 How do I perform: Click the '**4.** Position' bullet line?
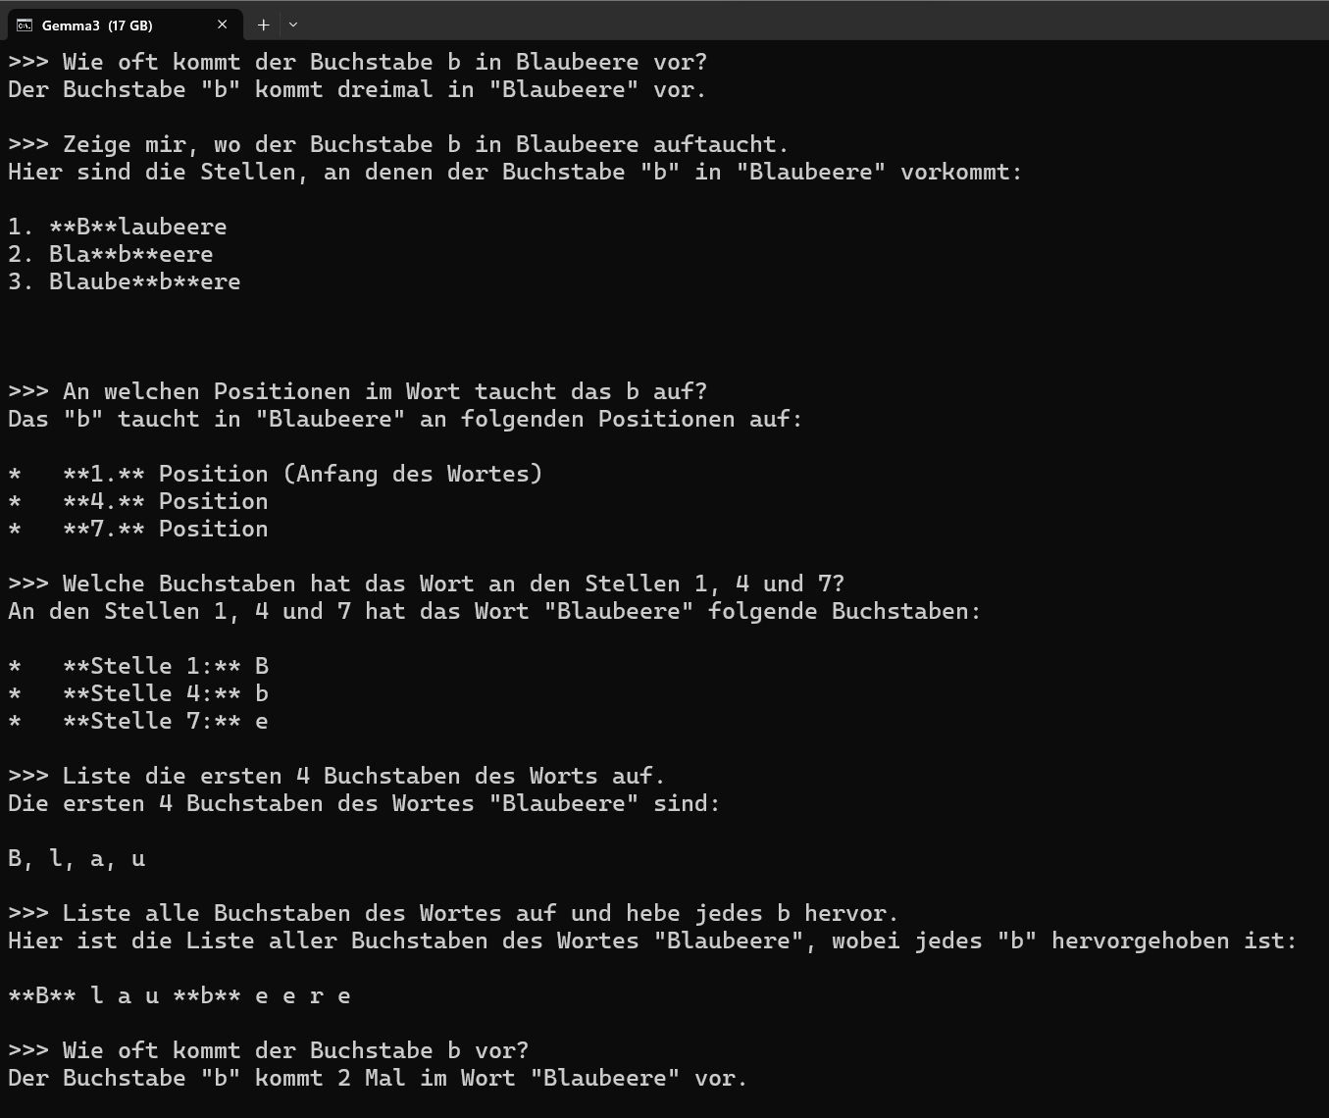pos(137,501)
